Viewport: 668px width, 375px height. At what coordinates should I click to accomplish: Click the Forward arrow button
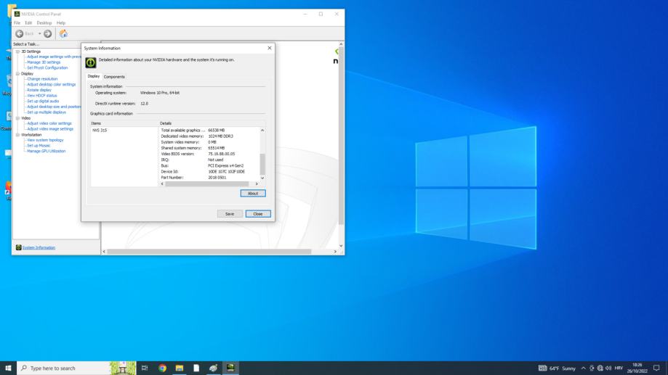tap(47, 33)
